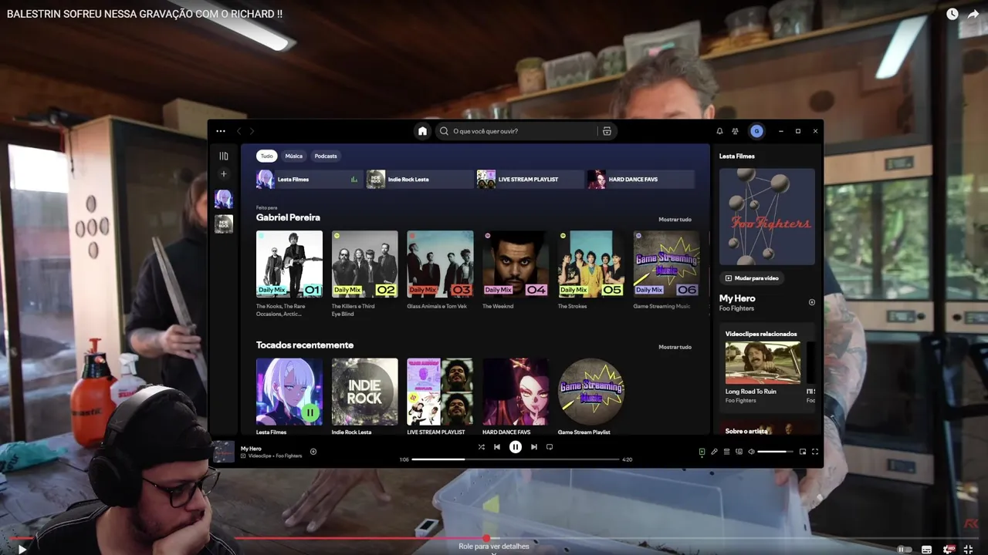Open Spotify miniplayer icon
This screenshot has width=988, height=555.
click(x=803, y=452)
